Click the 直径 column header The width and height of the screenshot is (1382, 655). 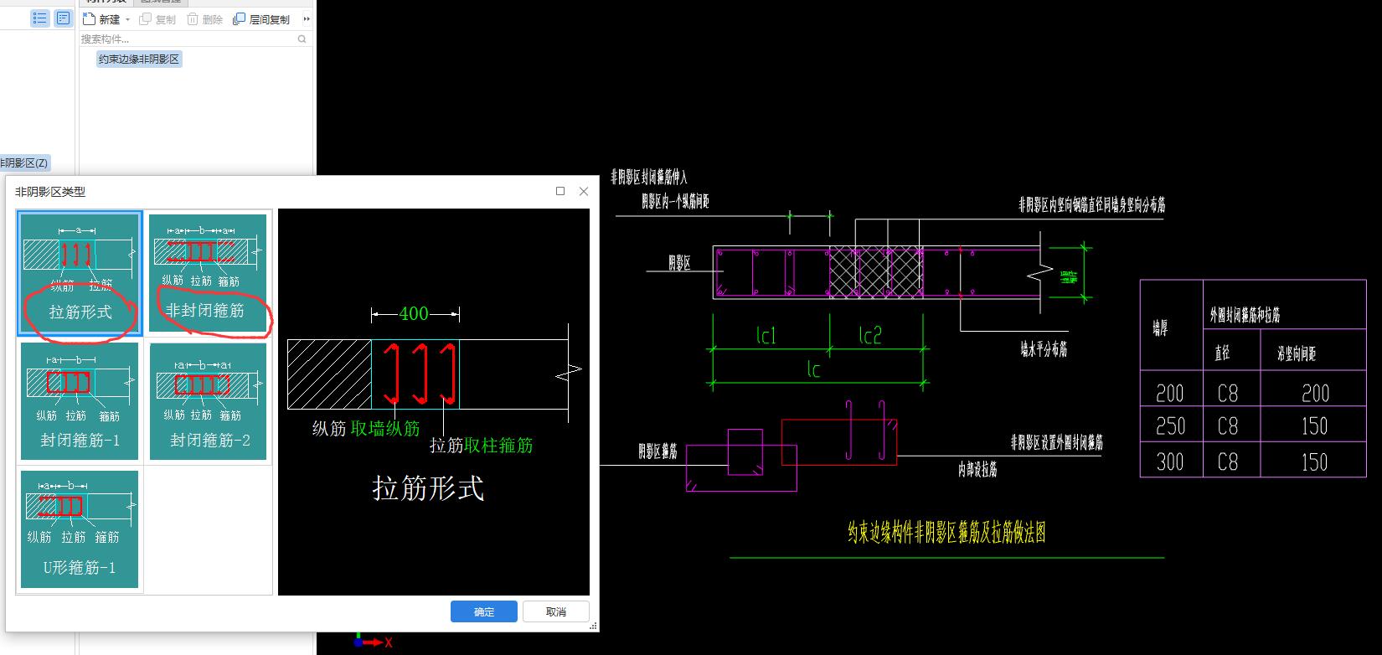[x=1222, y=353]
